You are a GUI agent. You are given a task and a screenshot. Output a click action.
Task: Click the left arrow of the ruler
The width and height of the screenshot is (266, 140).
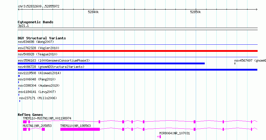tap(19, 10)
